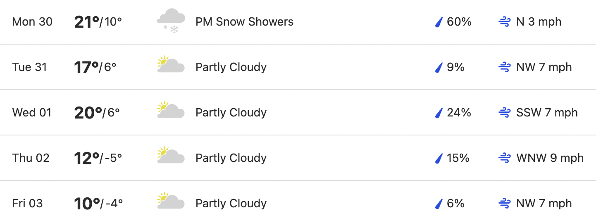Click the partly cloudy icon for Tue 31
Viewport: 596px width, 223px height.
(171, 64)
